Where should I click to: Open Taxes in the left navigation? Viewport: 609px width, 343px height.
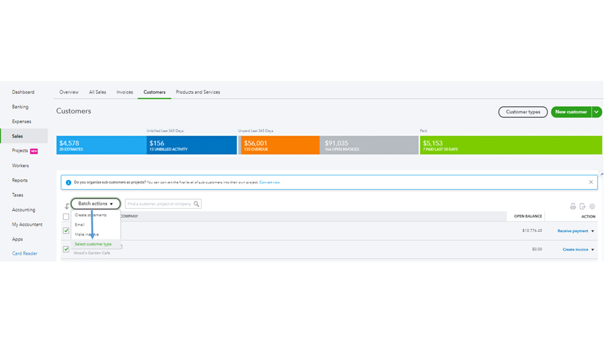18,195
